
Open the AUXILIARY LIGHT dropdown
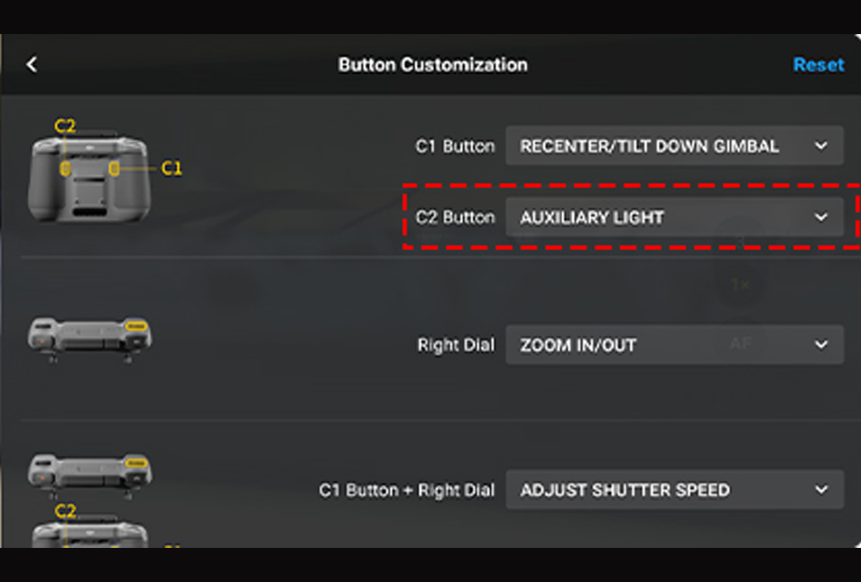pyautogui.click(x=674, y=218)
